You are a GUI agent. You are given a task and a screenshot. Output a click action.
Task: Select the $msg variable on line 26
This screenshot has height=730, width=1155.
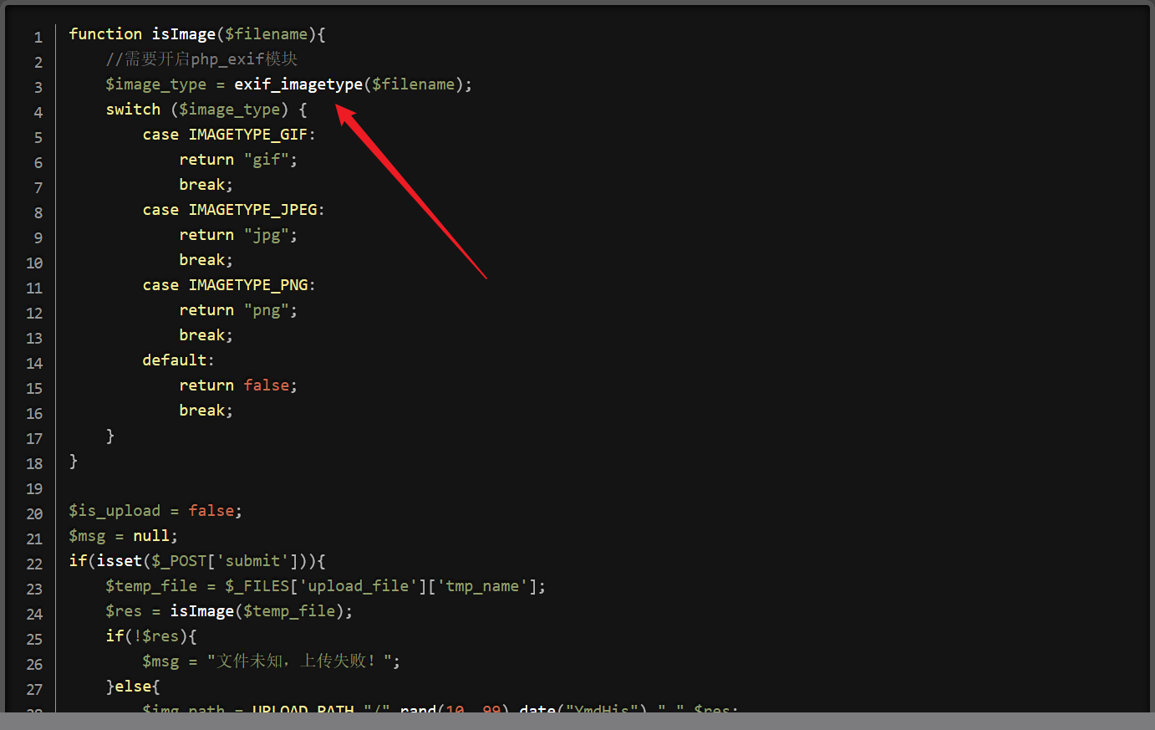click(x=160, y=661)
